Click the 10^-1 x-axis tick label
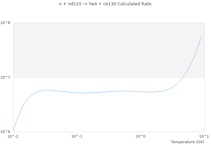Viewport: 211px width, 158px height. coord(77,136)
